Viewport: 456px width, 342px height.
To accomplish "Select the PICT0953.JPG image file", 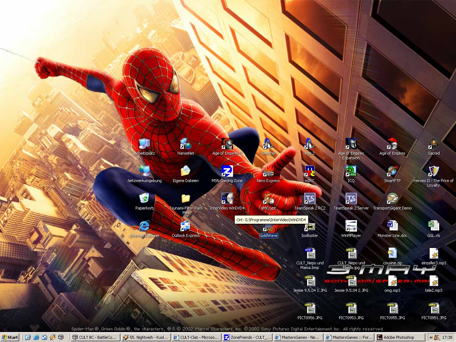I will pos(351,311).
